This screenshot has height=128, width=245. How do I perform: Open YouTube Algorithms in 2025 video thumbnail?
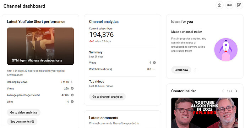point(205,113)
